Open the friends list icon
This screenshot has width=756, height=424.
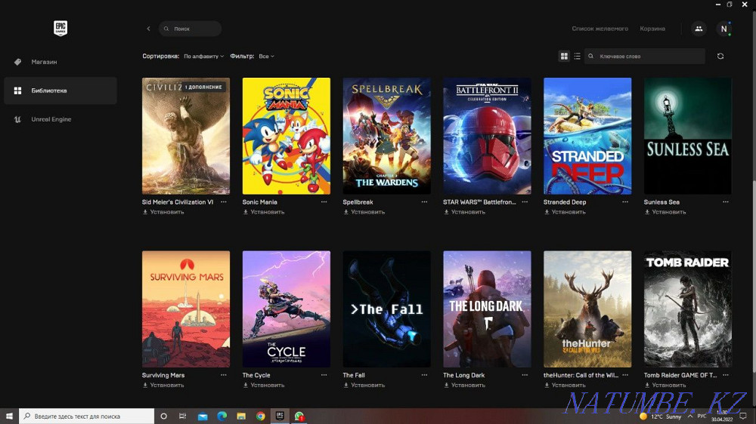[x=698, y=29]
